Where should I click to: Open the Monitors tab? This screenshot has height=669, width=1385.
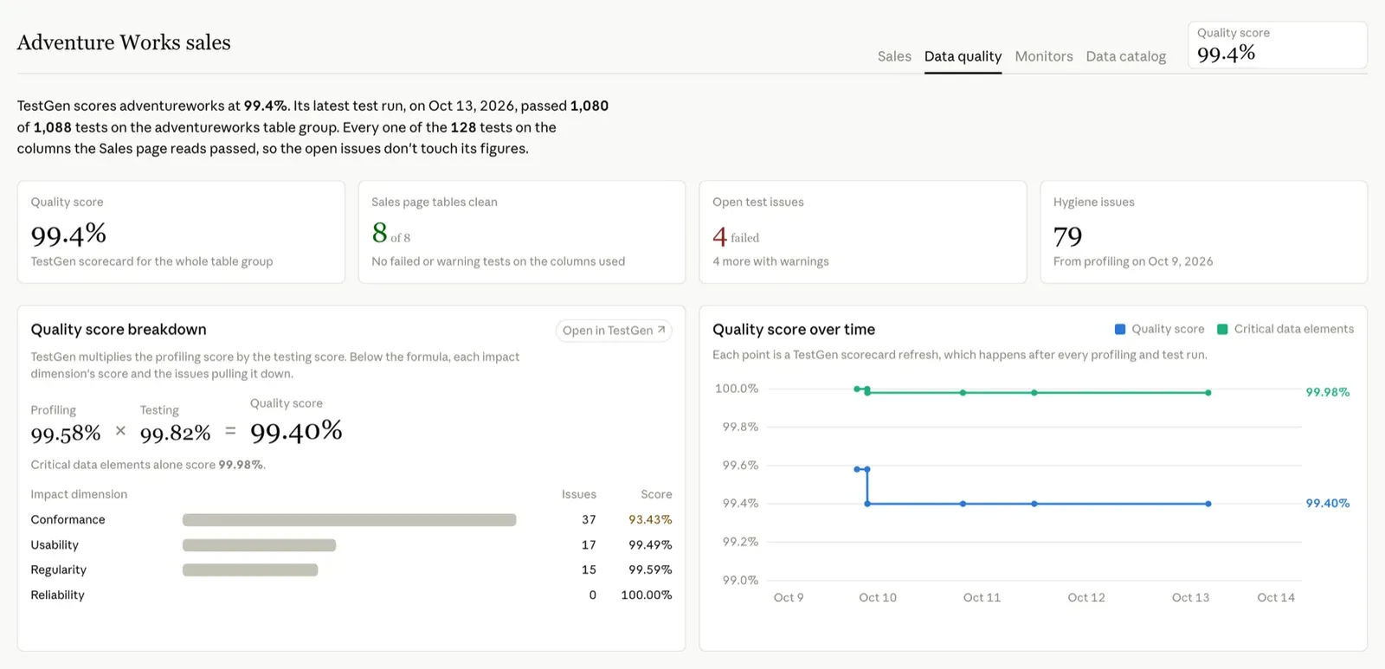[1044, 56]
